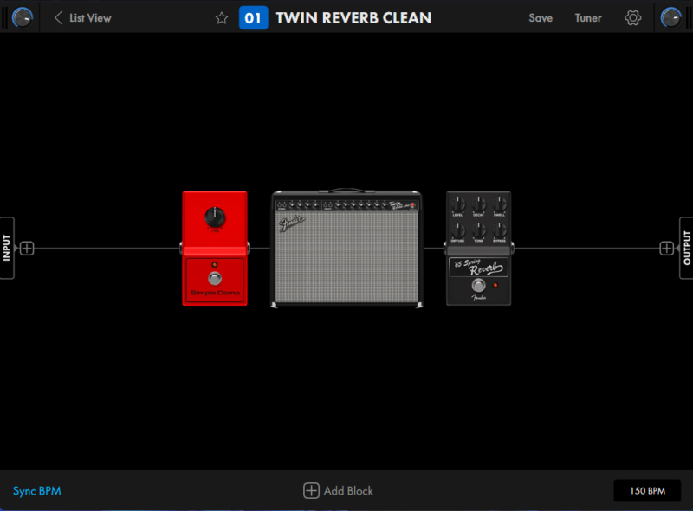Click the 150 BPM tempo field
Image resolution: width=693 pixels, height=511 pixels.
646,491
